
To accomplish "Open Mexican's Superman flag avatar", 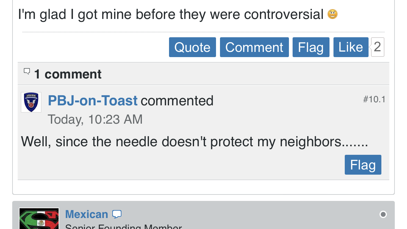I will [39, 219].
